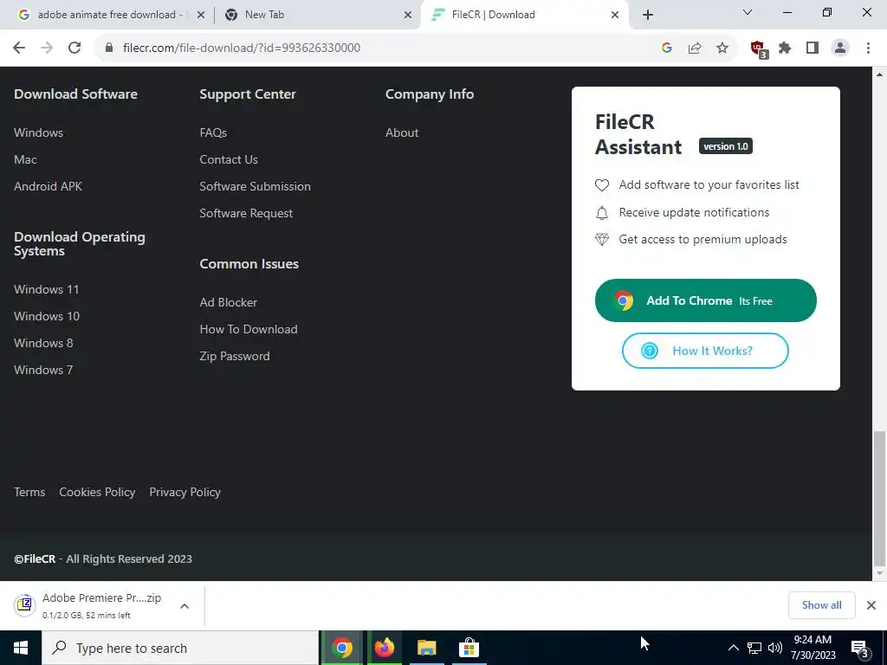This screenshot has height=665, width=887.
Task: Close the FileCR Download tab
Action: pos(615,15)
